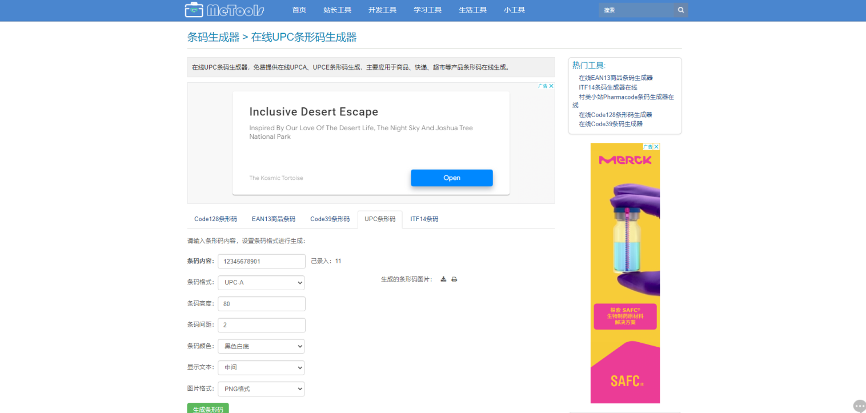
Task: Click the 条码内容 input field
Action: pyautogui.click(x=261, y=261)
